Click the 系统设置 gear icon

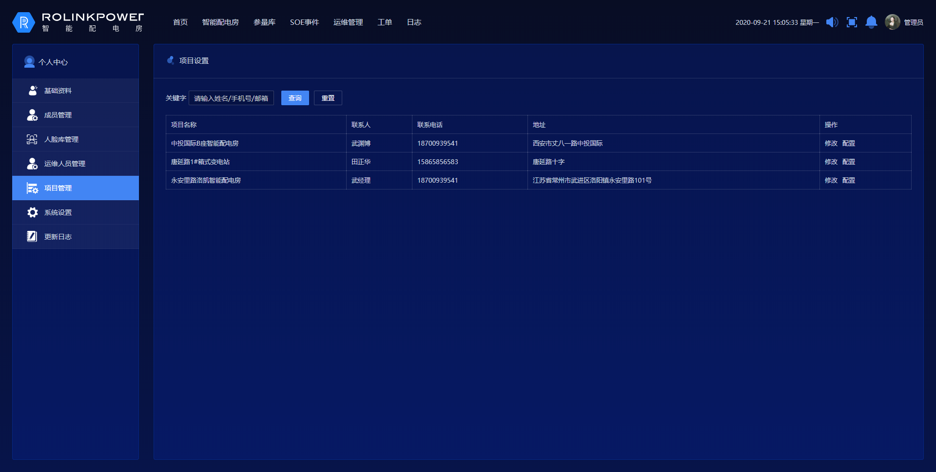point(32,212)
